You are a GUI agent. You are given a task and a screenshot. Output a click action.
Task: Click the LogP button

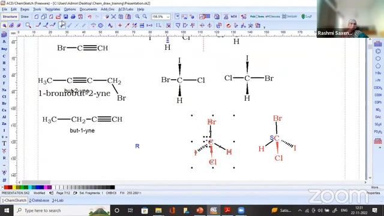[307, 17]
